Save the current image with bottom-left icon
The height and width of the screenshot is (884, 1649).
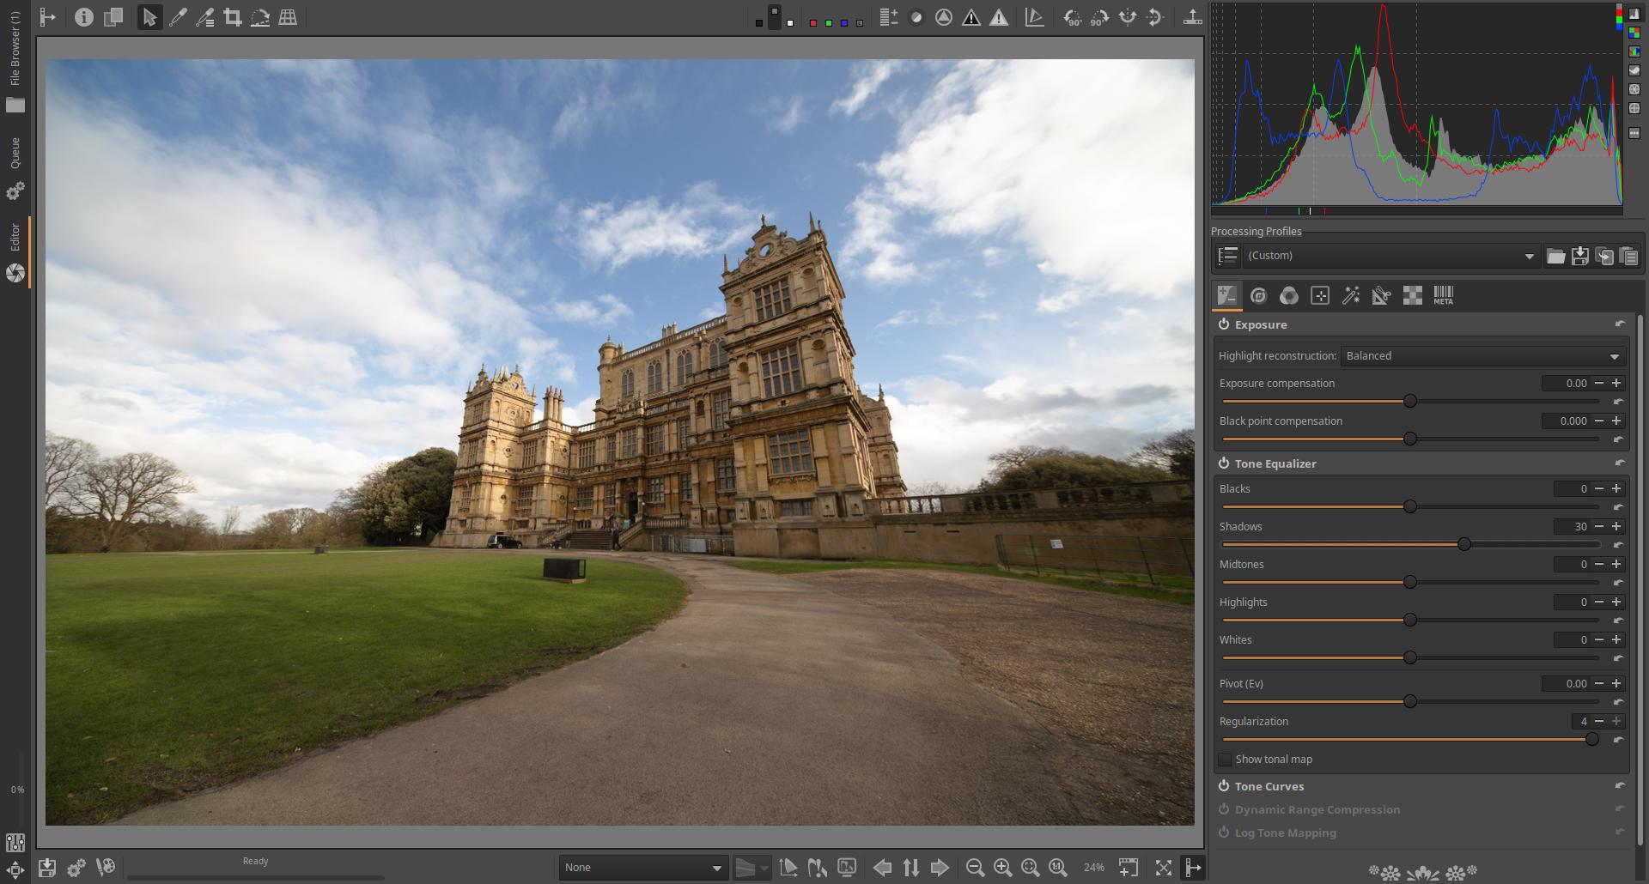[47, 868]
